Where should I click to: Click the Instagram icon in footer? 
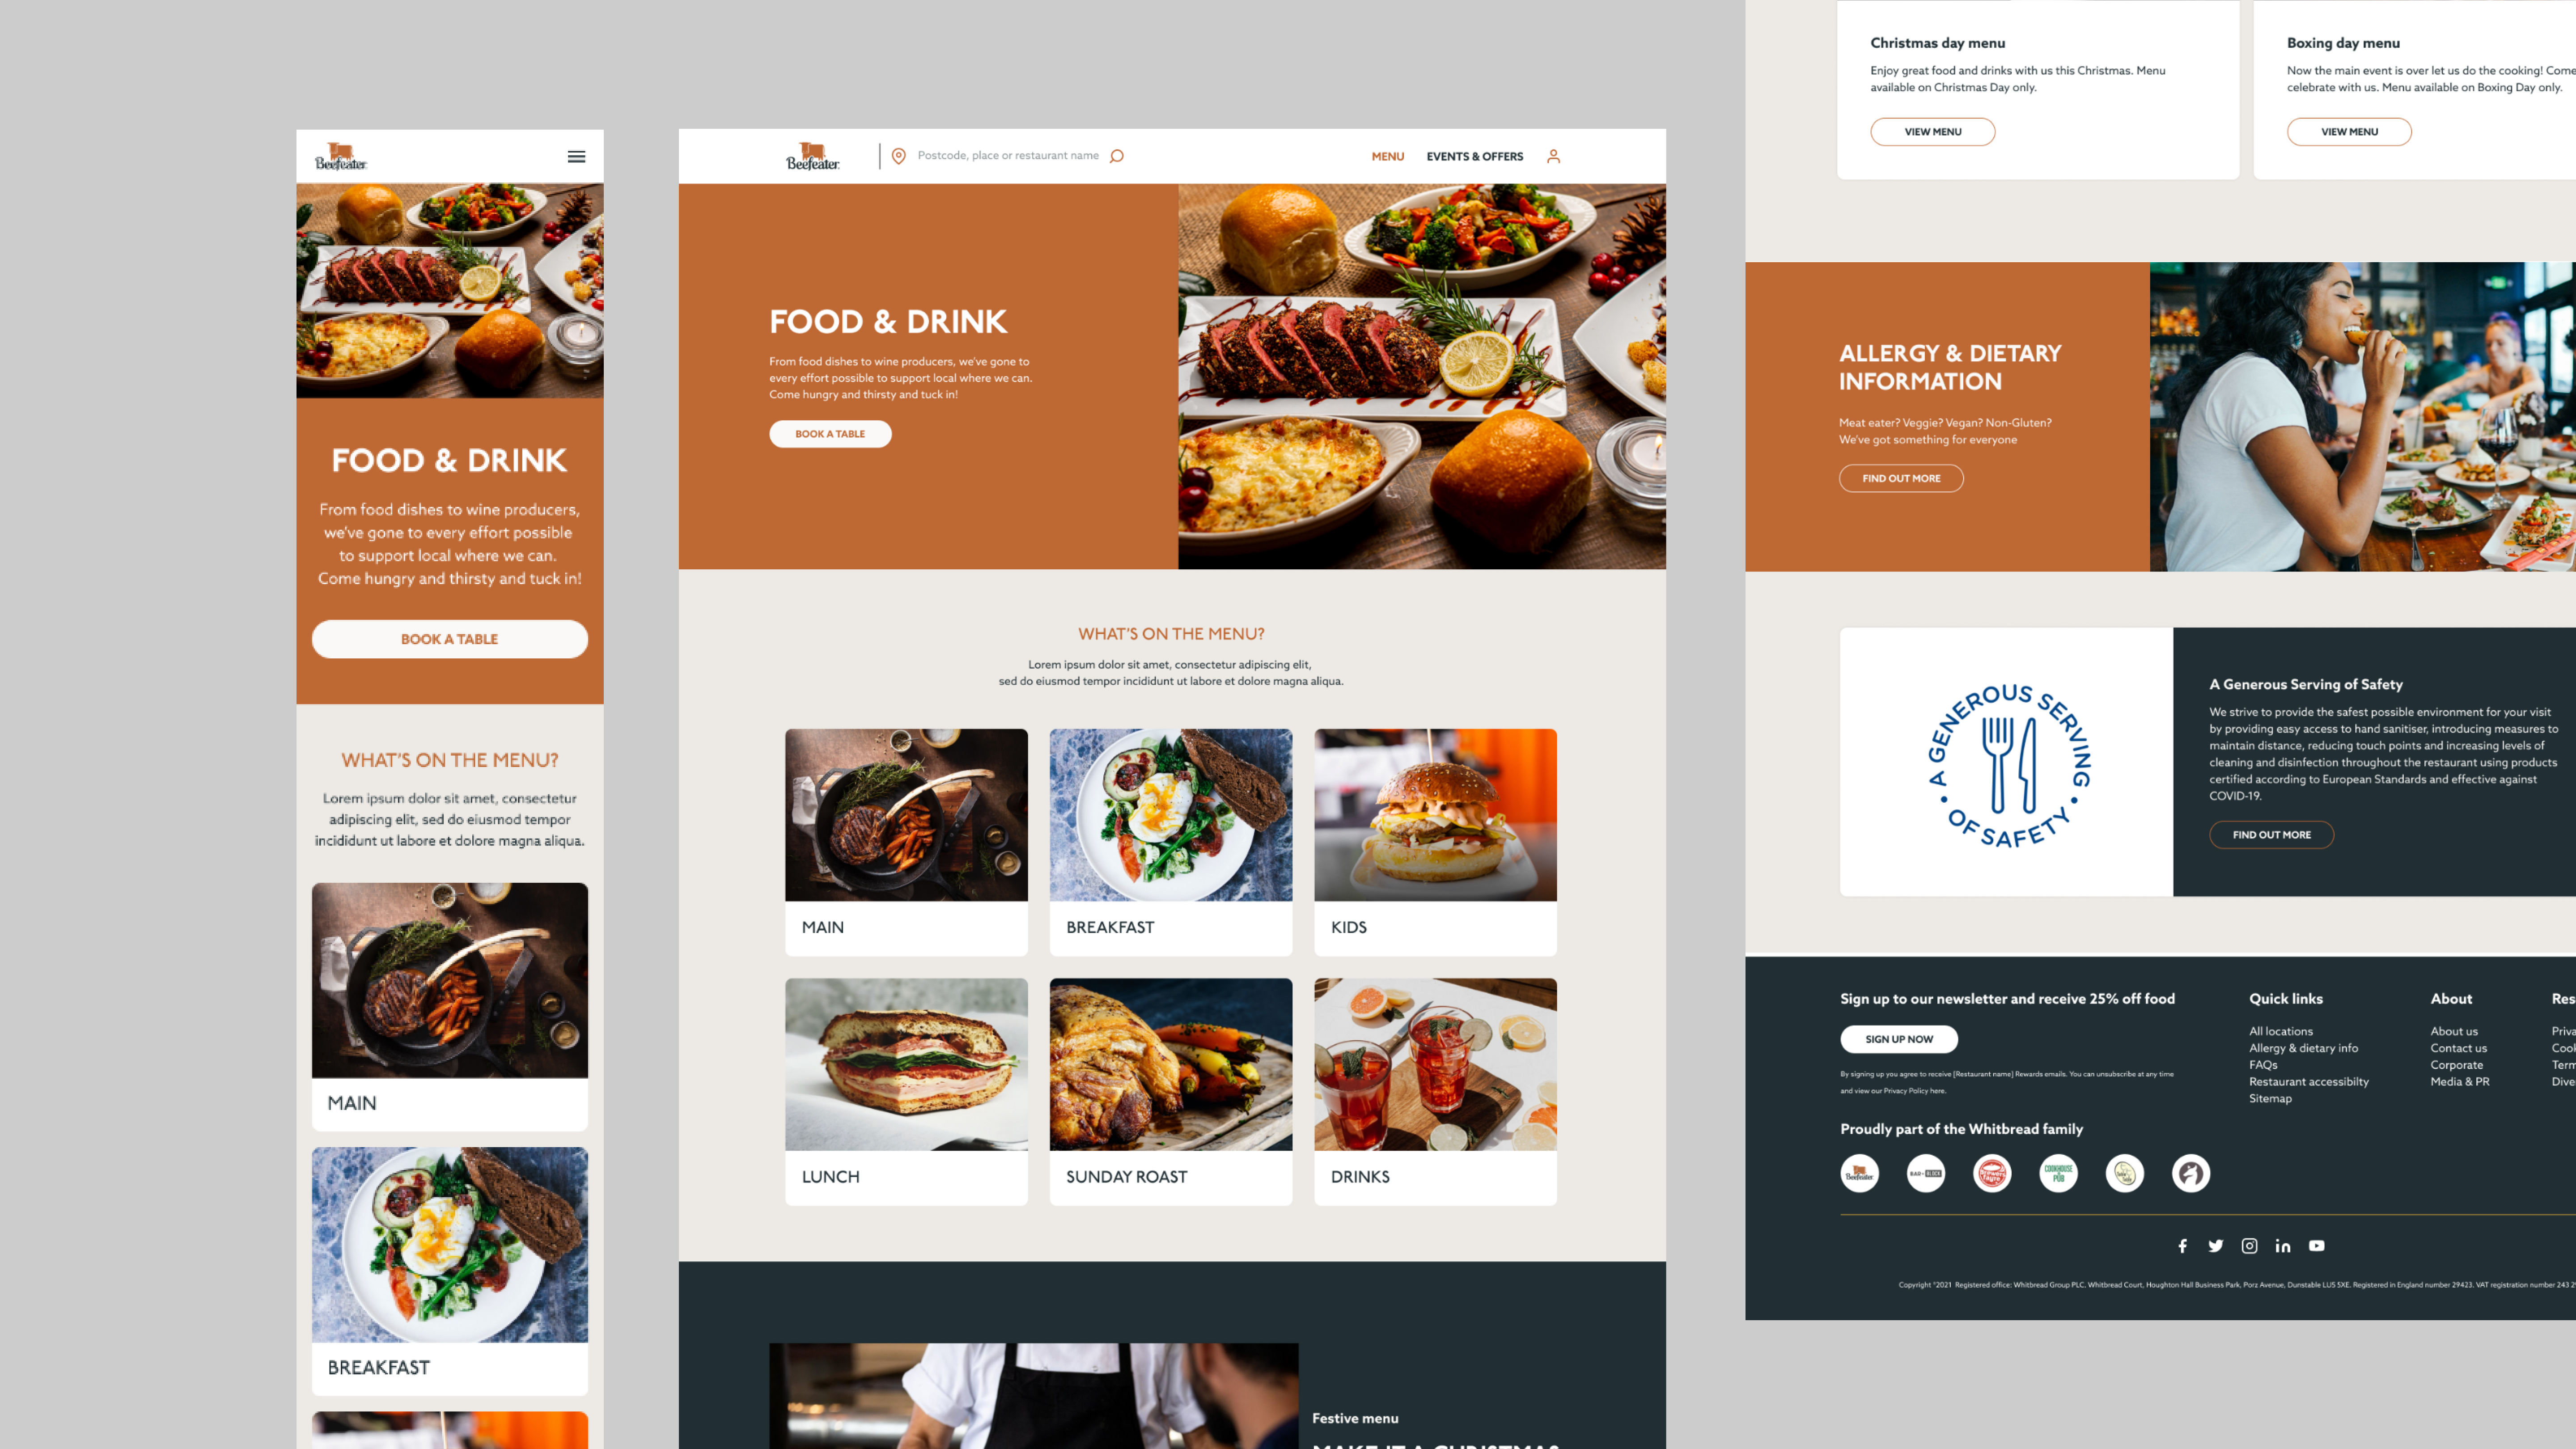(x=2249, y=1246)
